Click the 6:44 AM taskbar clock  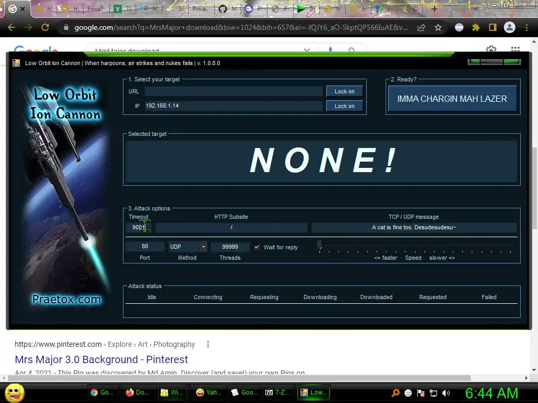tap(492, 394)
